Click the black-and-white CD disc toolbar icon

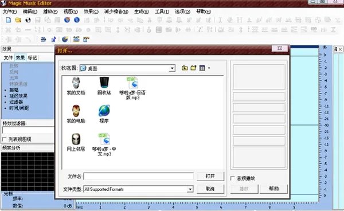click(x=28, y=20)
